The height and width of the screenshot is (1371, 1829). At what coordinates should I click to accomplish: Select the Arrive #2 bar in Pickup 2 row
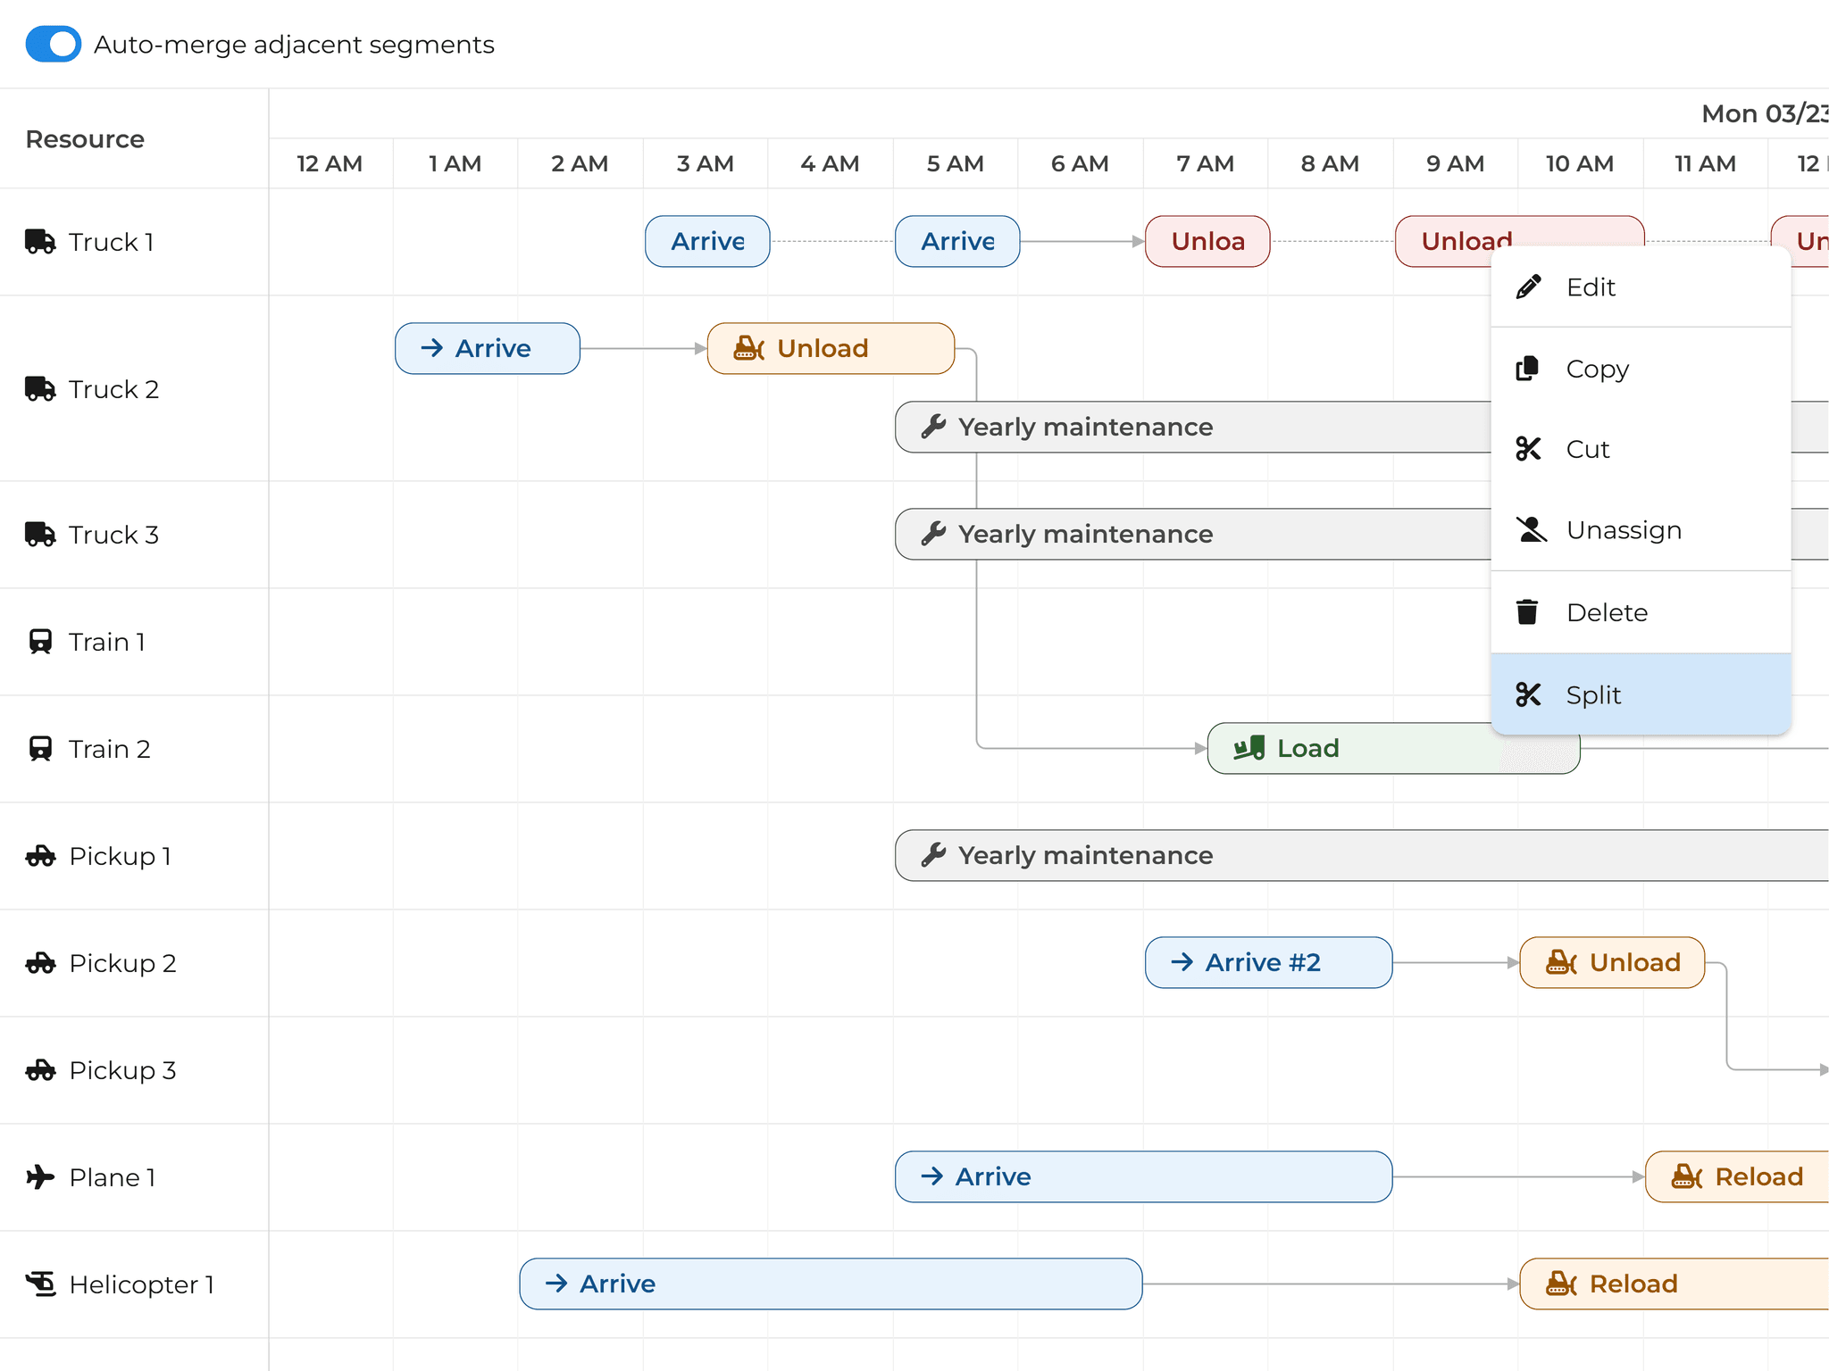tap(1268, 962)
